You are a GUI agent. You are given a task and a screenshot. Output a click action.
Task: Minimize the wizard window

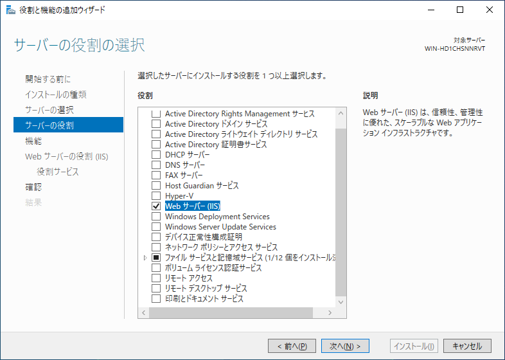click(x=431, y=10)
